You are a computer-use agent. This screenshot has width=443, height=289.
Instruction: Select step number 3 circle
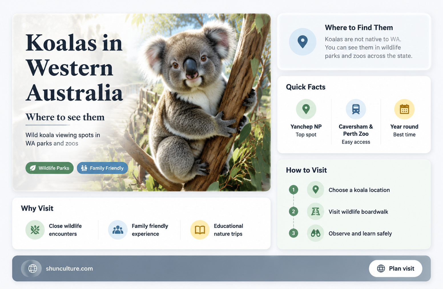pos(293,233)
